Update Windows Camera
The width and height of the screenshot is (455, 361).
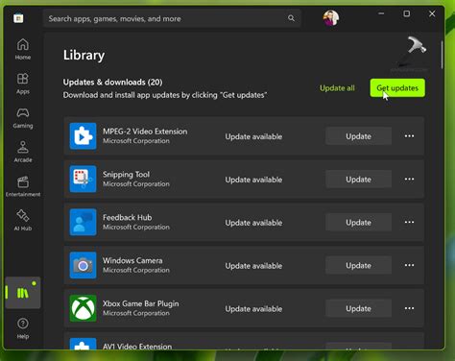tap(358, 265)
